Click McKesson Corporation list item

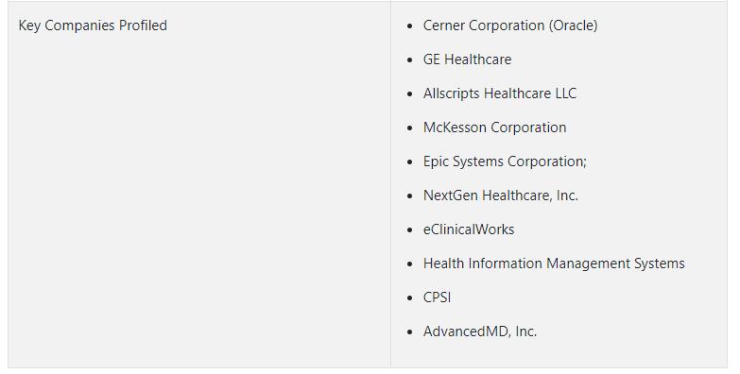pos(494,127)
